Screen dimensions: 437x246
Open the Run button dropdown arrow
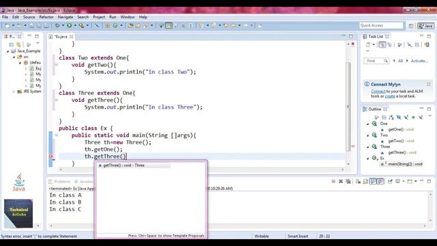(x=75, y=25)
